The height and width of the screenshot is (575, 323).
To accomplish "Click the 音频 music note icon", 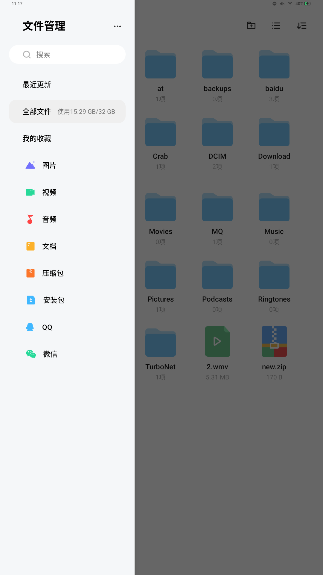I will 30,219.
